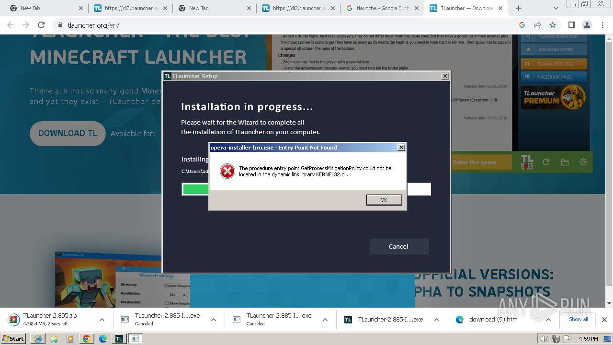613x345 pixels.
Task: Click the volume icon in the system tray
Action: tap(545, 339)
